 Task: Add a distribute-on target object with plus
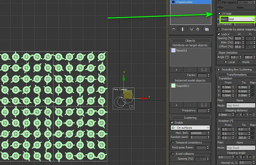(x=176, y=70)
